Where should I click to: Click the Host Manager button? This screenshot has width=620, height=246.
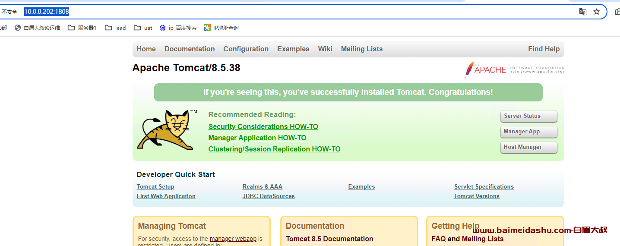tap(529, 147)
